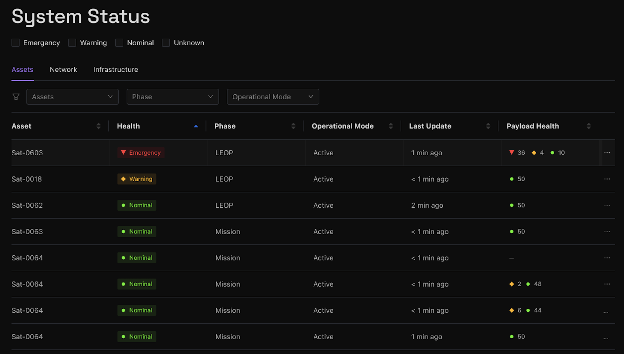Sort by the Operational Mode column arrows
The image size is (624, 354).
391,126
